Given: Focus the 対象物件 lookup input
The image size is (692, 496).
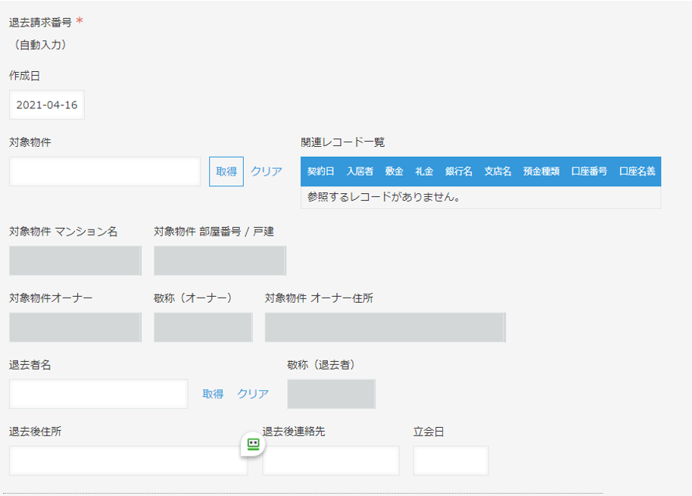Looking at the screenshot, I should [x=105, y=171].
